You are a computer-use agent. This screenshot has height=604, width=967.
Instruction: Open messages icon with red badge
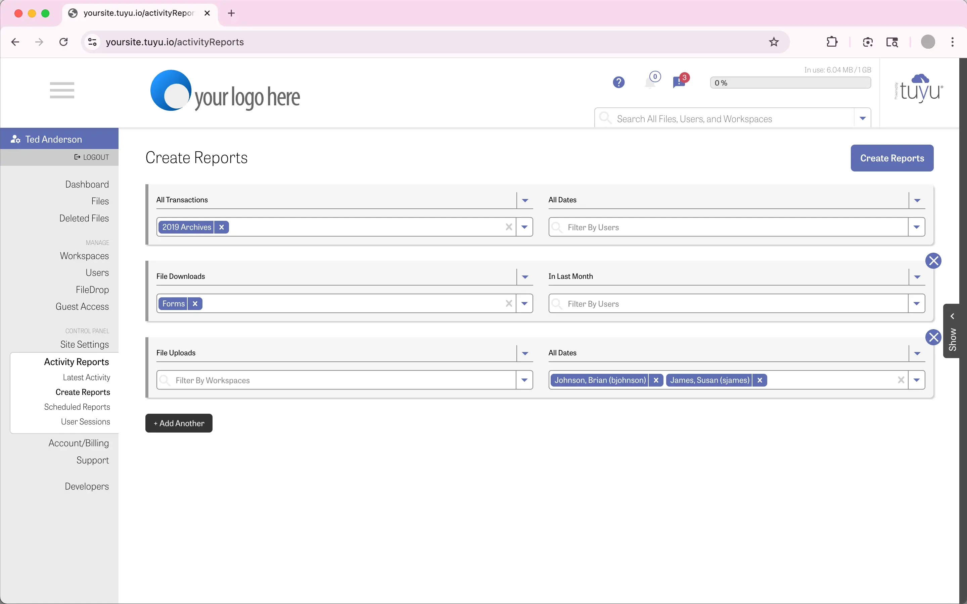679,82
